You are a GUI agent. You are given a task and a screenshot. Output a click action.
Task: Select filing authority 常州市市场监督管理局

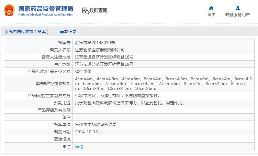point(96,125)
